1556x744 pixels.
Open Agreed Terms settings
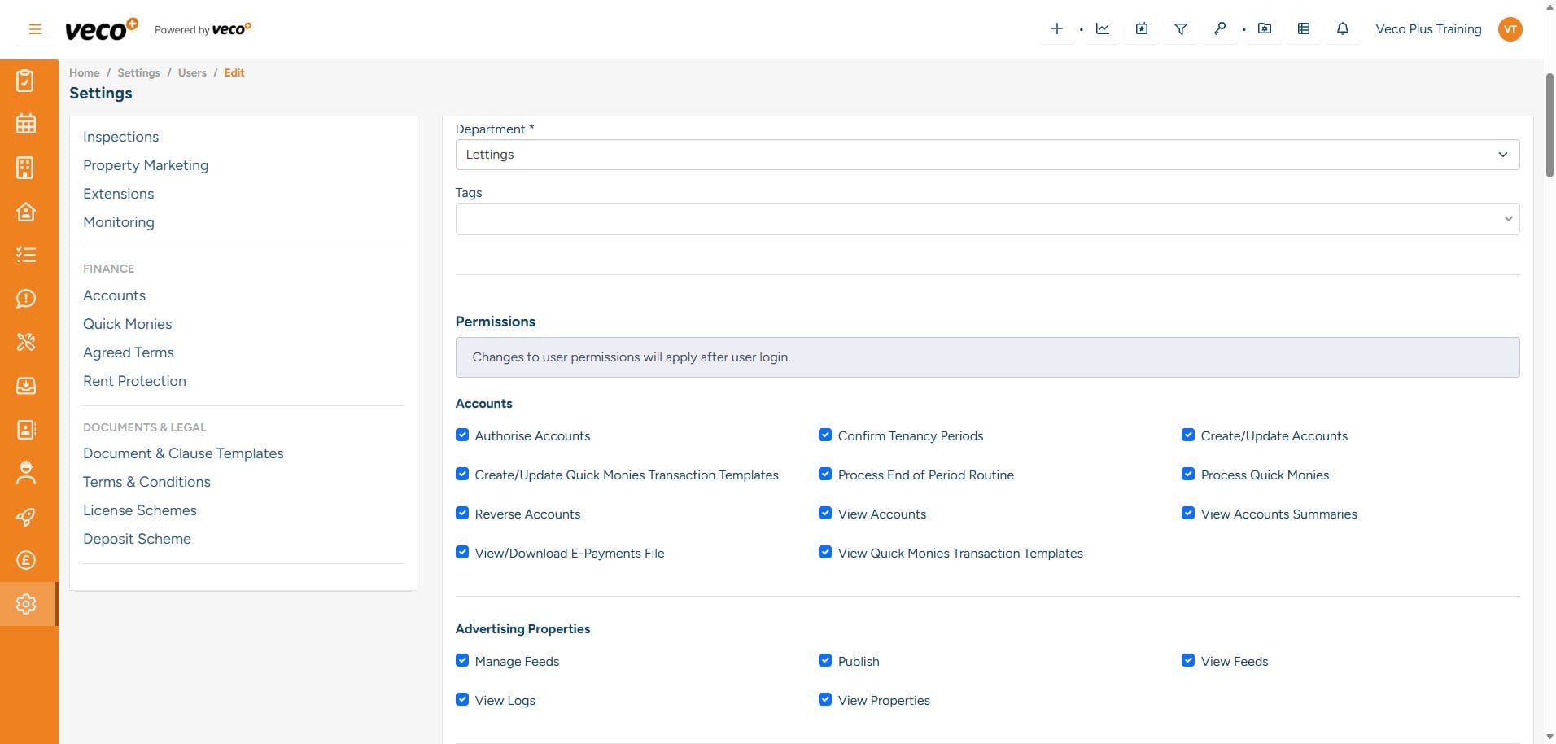tap(129, 352)
